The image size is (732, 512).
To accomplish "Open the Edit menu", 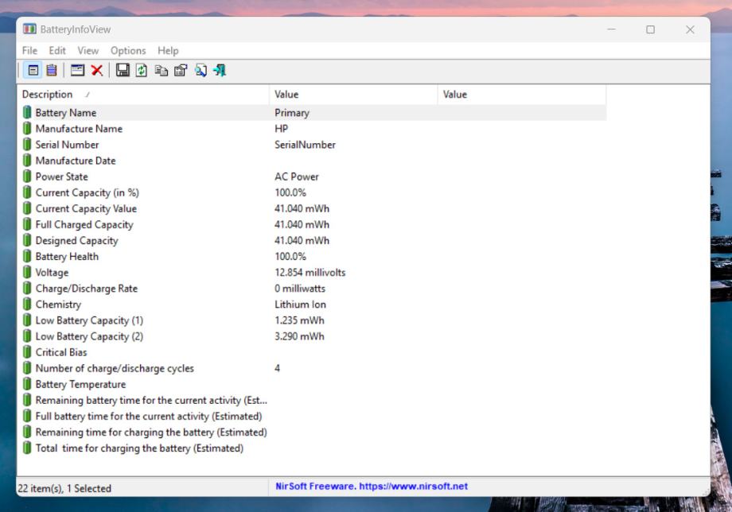I will (57, 51).
